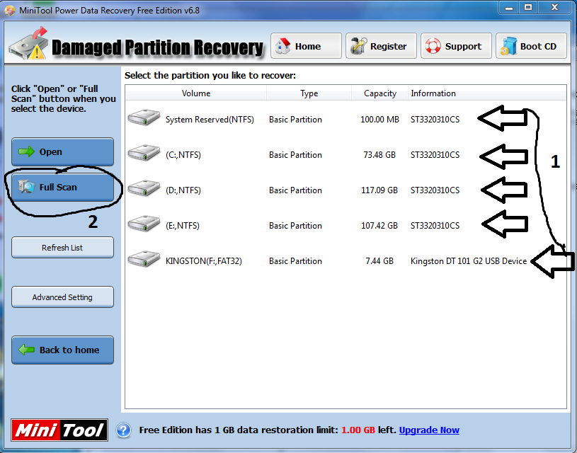Launch Boot CD using its disc icon
This screenshot has width=577, height=453.
[x=508, y=45]
